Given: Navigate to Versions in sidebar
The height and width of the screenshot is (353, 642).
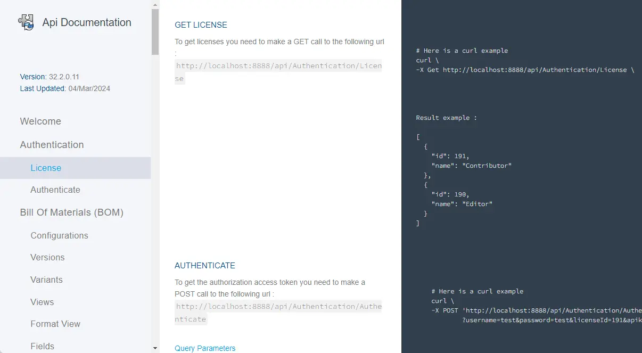Looking at the screenshot, I should pyautogui.click(x=47, y=258).
